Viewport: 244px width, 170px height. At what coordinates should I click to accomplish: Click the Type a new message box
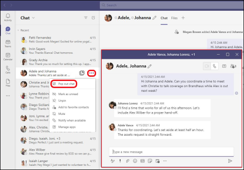point(171,152)
